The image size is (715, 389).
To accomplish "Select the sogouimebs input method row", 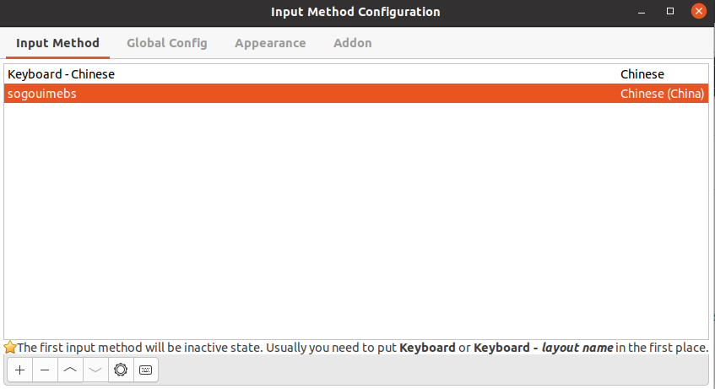I will 355,94.
